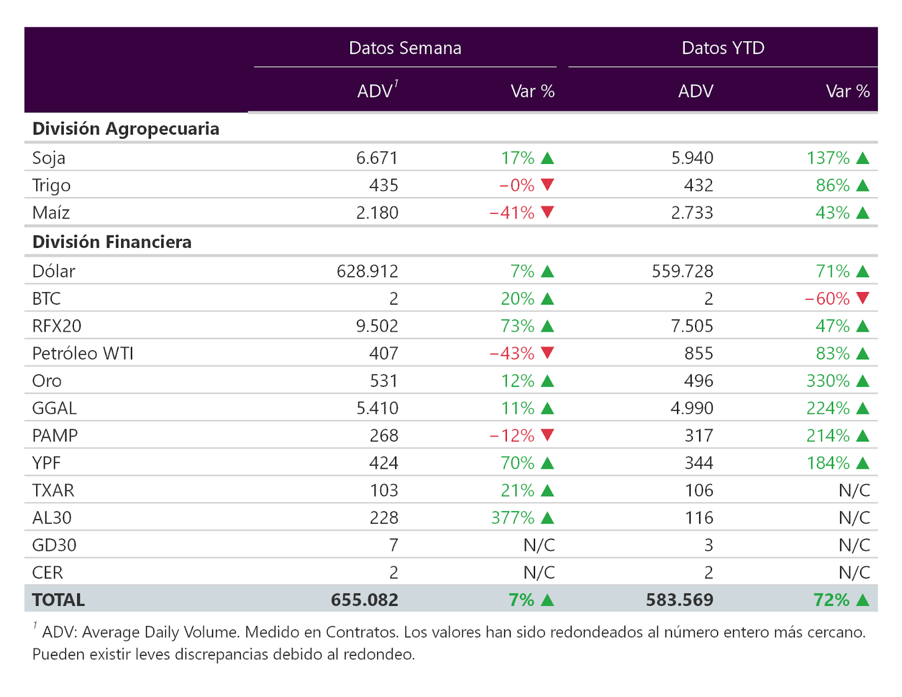Image resolution: width=902 pixels, height=697 pixels.
Task: Click the green up arrow beside AL30 377%
Action: 547,518
